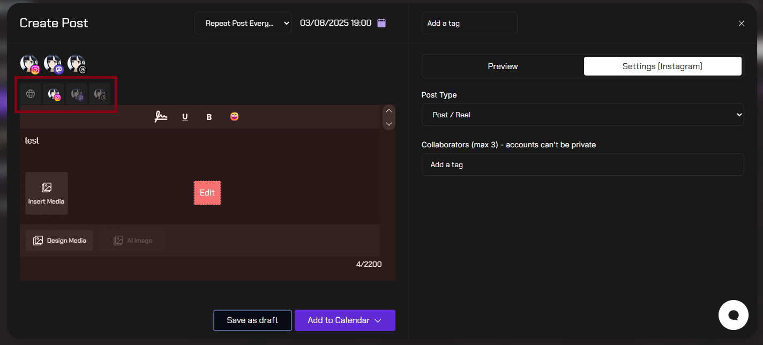Click the signature icon in editor toolbar
Screen dimensions: 763x345
point(161,117)
